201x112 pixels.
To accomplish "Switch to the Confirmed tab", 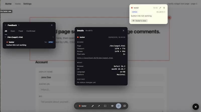I will click(x=31, y=31).
